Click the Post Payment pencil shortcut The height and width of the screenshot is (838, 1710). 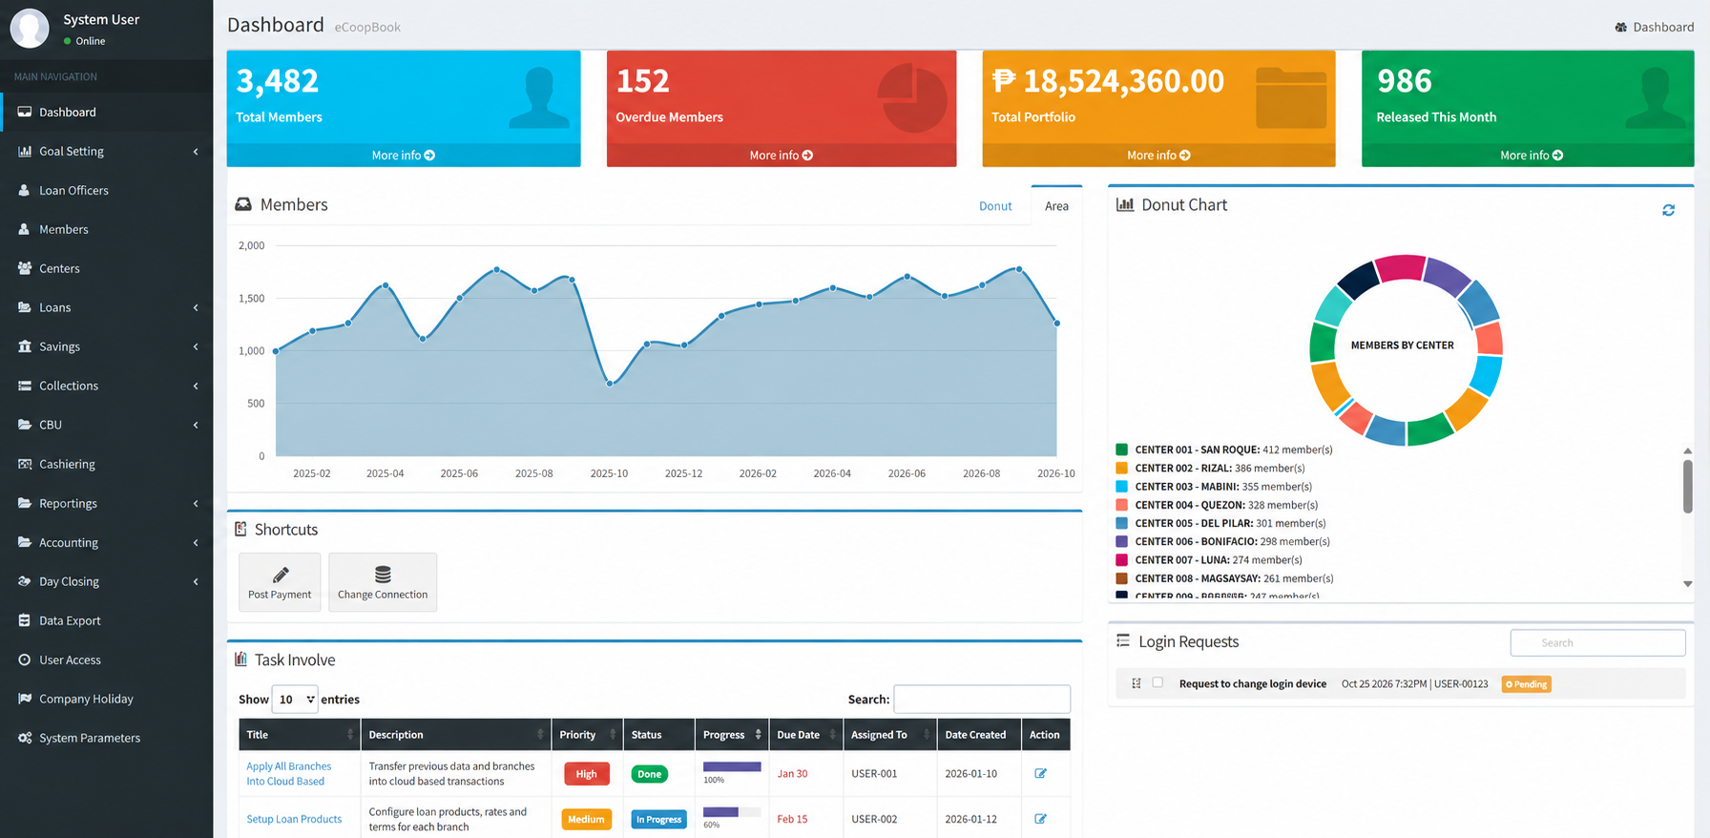(280, 582)
